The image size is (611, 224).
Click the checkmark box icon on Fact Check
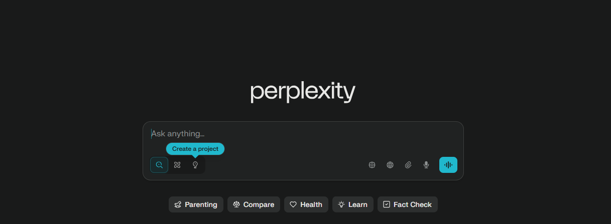[x=387, y=204]
